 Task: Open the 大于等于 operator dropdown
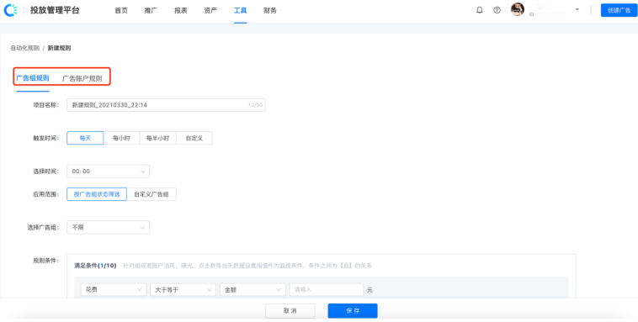click(x=183, y=290)
